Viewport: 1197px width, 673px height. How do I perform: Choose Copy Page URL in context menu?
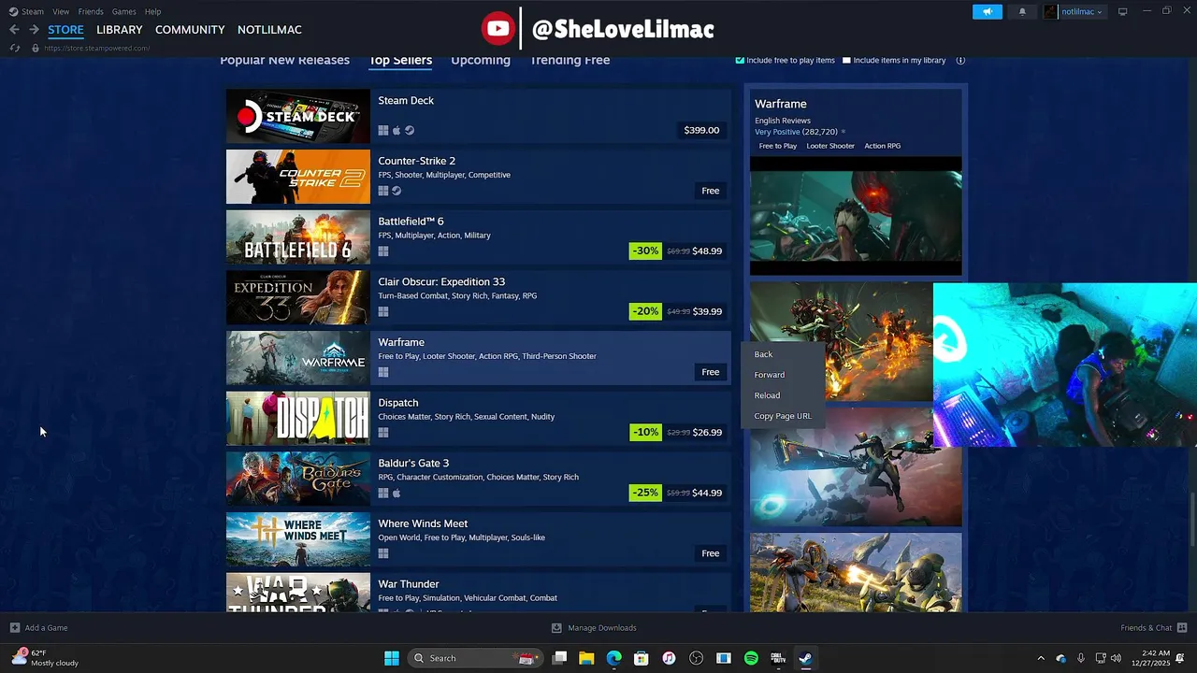click(x=783, y=416)
